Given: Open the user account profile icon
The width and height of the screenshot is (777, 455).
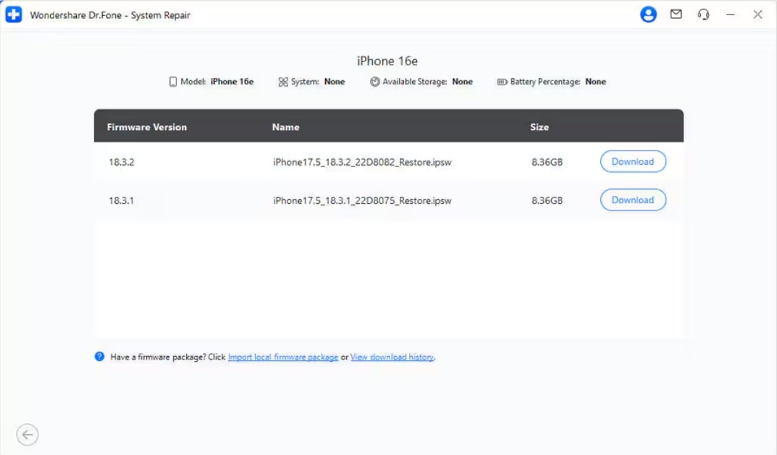Looking at the screenshot, I should pyautogui.click(x=648, y=14).
